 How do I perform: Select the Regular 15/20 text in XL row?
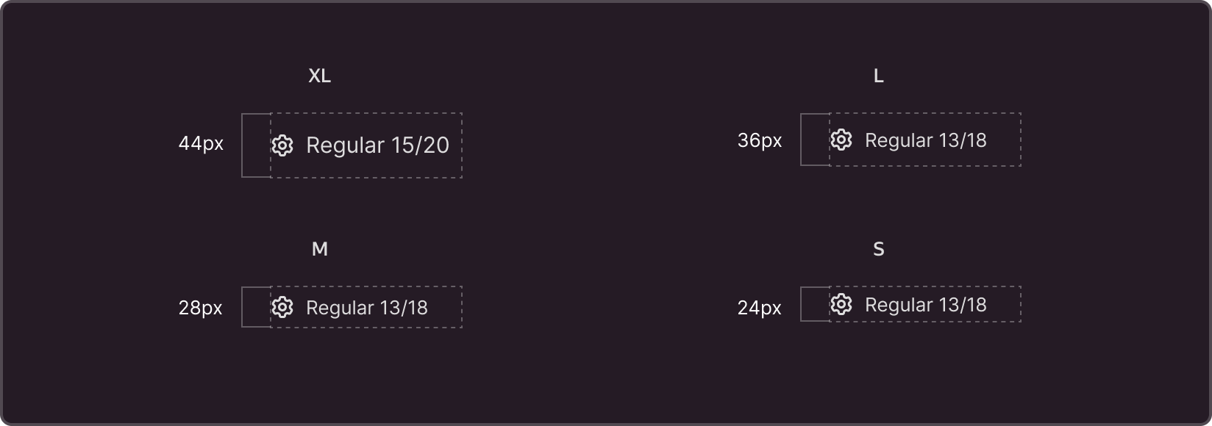pos(377,145)
